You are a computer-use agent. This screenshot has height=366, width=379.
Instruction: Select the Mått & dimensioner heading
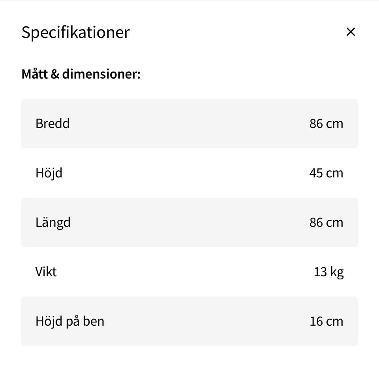click(81, 74)
